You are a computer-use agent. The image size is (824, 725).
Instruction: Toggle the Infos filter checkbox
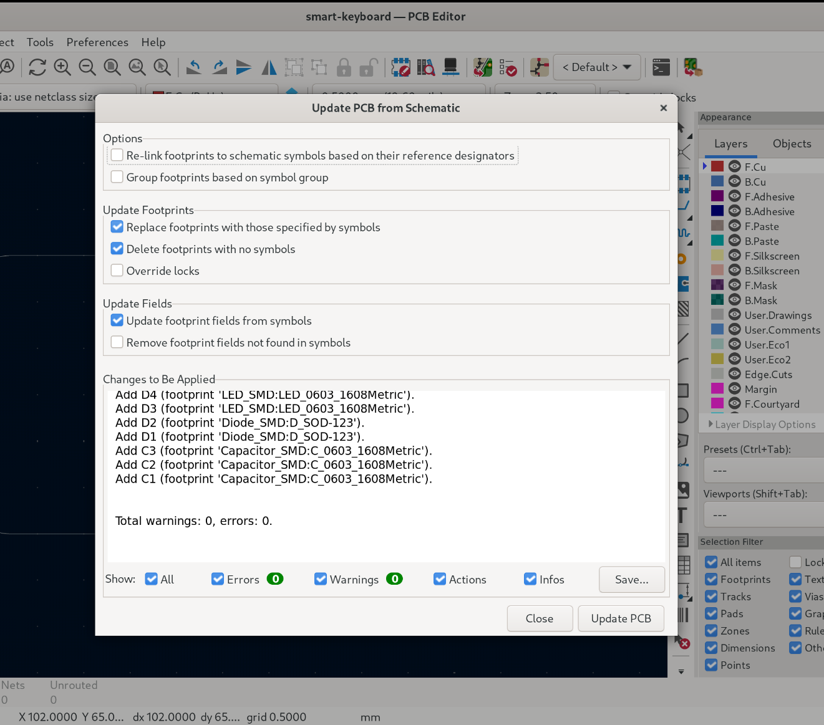tap(530, 579)
